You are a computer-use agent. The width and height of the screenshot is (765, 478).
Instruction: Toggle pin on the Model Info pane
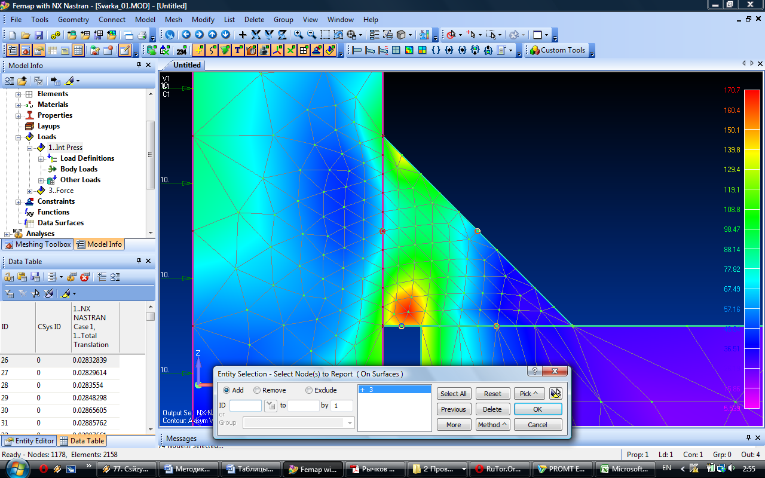(139, 65)
